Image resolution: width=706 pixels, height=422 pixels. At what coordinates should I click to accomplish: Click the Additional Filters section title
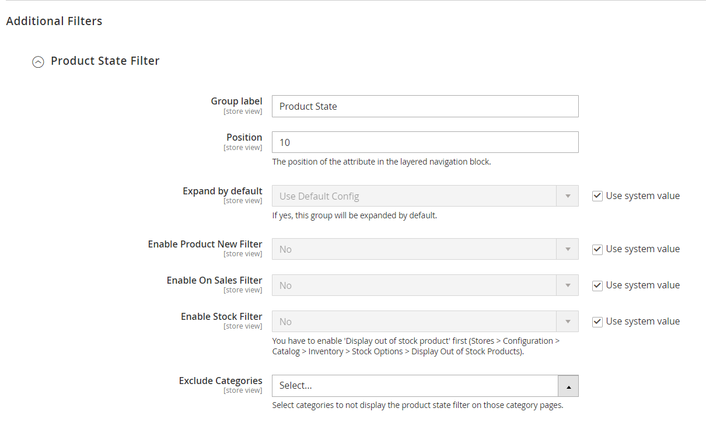pyautogui.click(x=54, y=21)
